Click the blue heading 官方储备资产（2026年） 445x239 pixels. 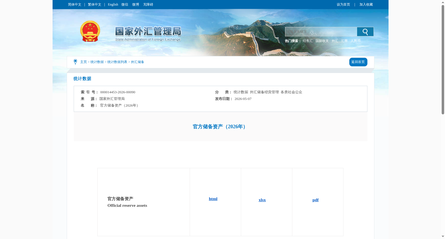[x=220, y=127]
